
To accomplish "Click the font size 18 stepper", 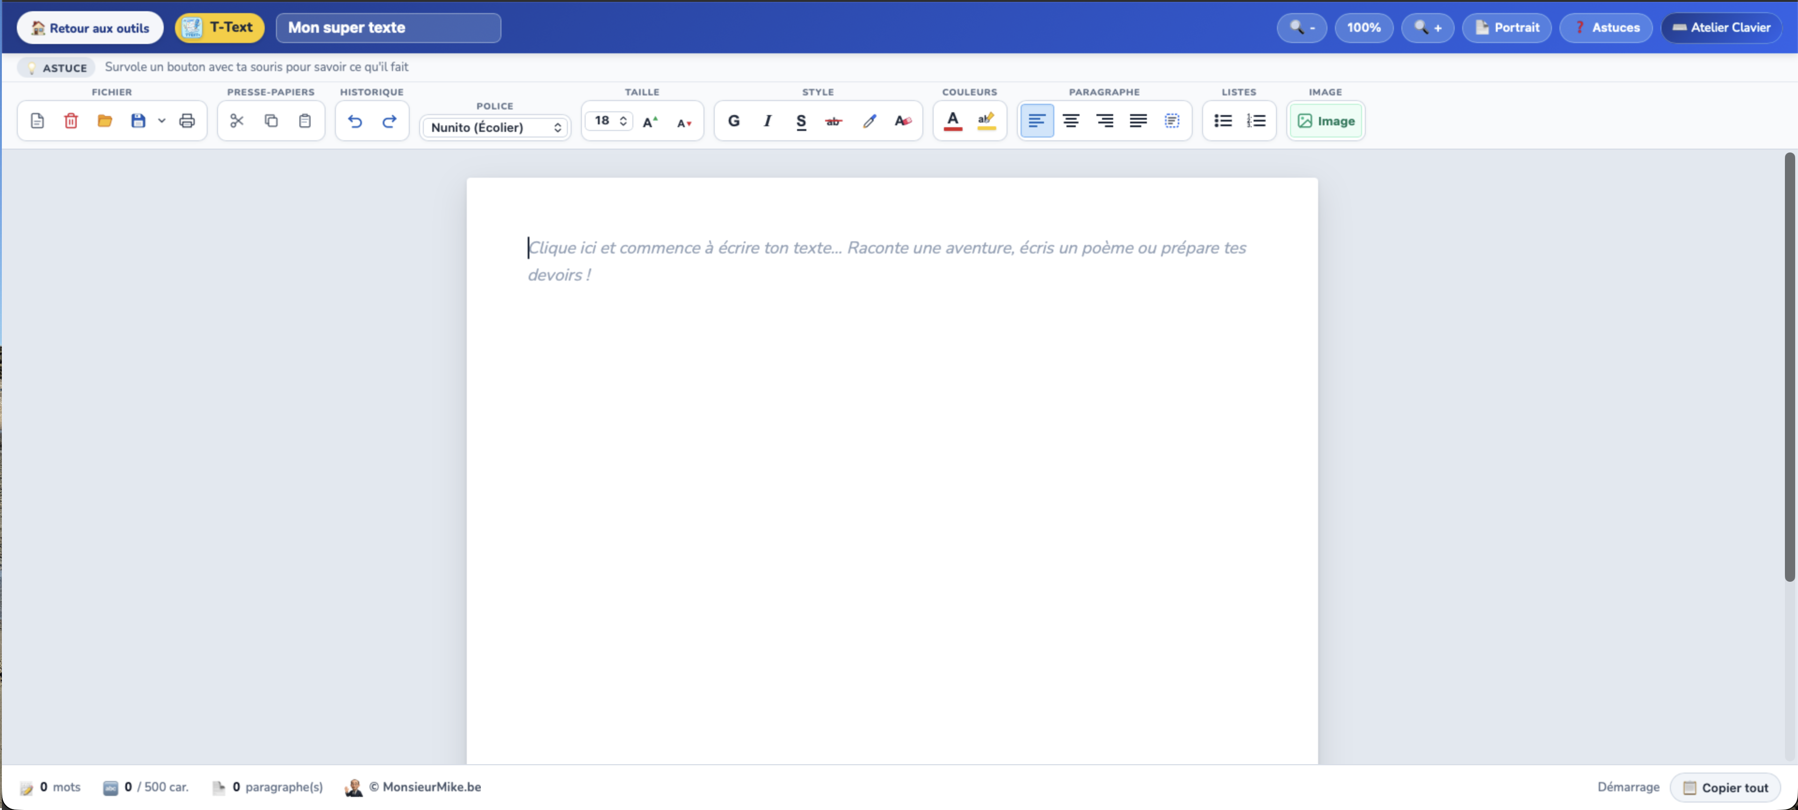I will point(609,121).
